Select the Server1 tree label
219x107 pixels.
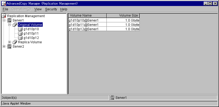(x=18, y=20)
